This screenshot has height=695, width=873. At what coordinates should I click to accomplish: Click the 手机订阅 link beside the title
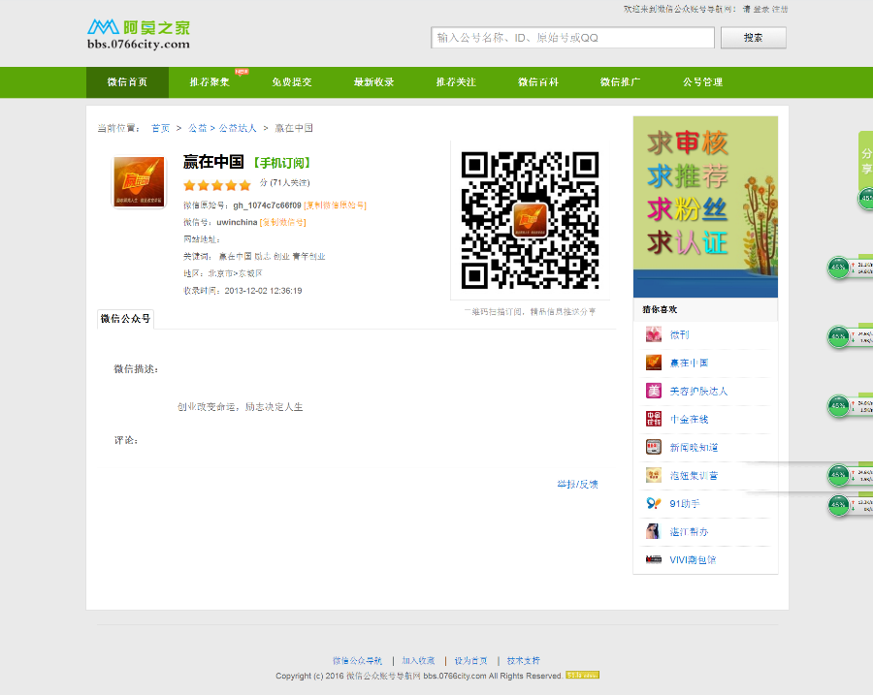(x=281, y=163)
